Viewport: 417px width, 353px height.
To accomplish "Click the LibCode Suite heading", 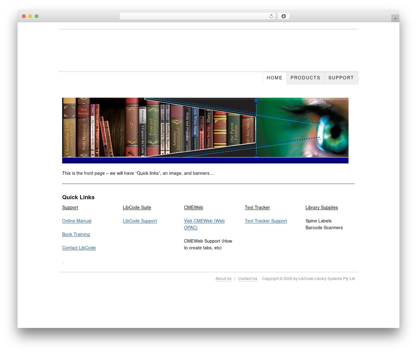I will pyautogui.click(x=137, y=207).
